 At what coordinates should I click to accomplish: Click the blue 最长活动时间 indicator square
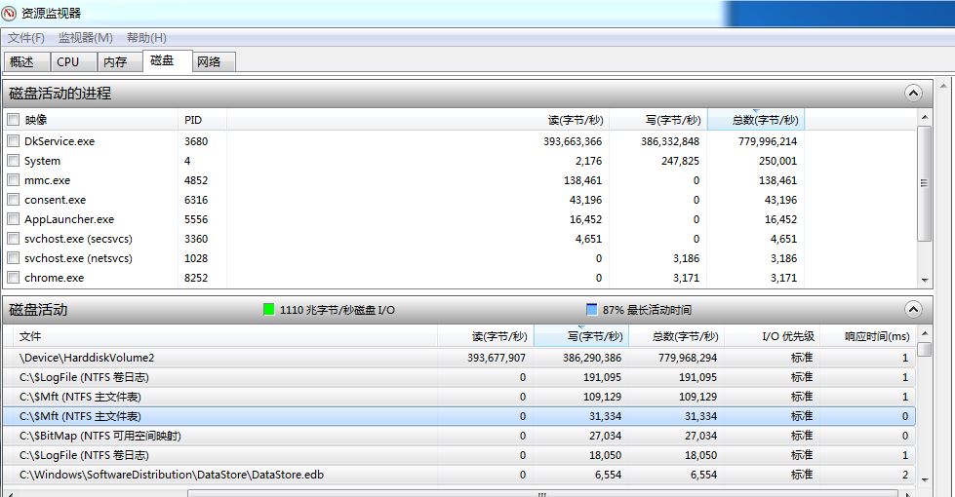click(592, 310)
